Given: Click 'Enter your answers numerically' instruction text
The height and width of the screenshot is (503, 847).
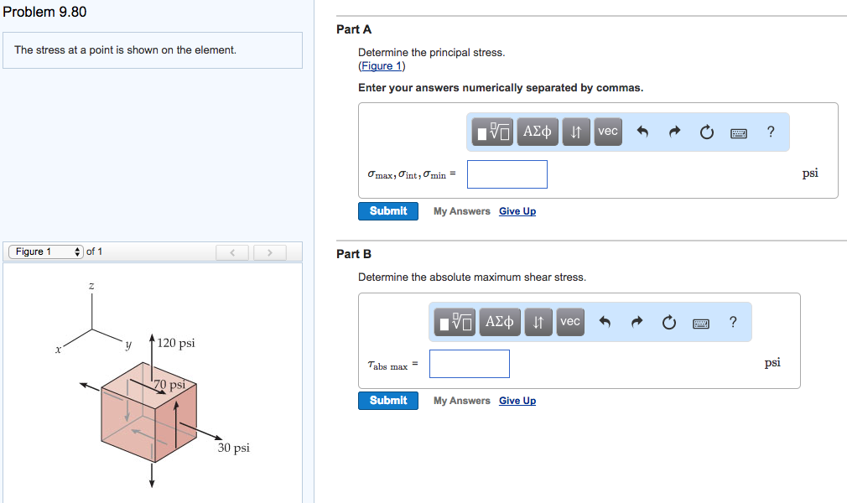Looking at the screenshot, I should (x=501, y=88).
